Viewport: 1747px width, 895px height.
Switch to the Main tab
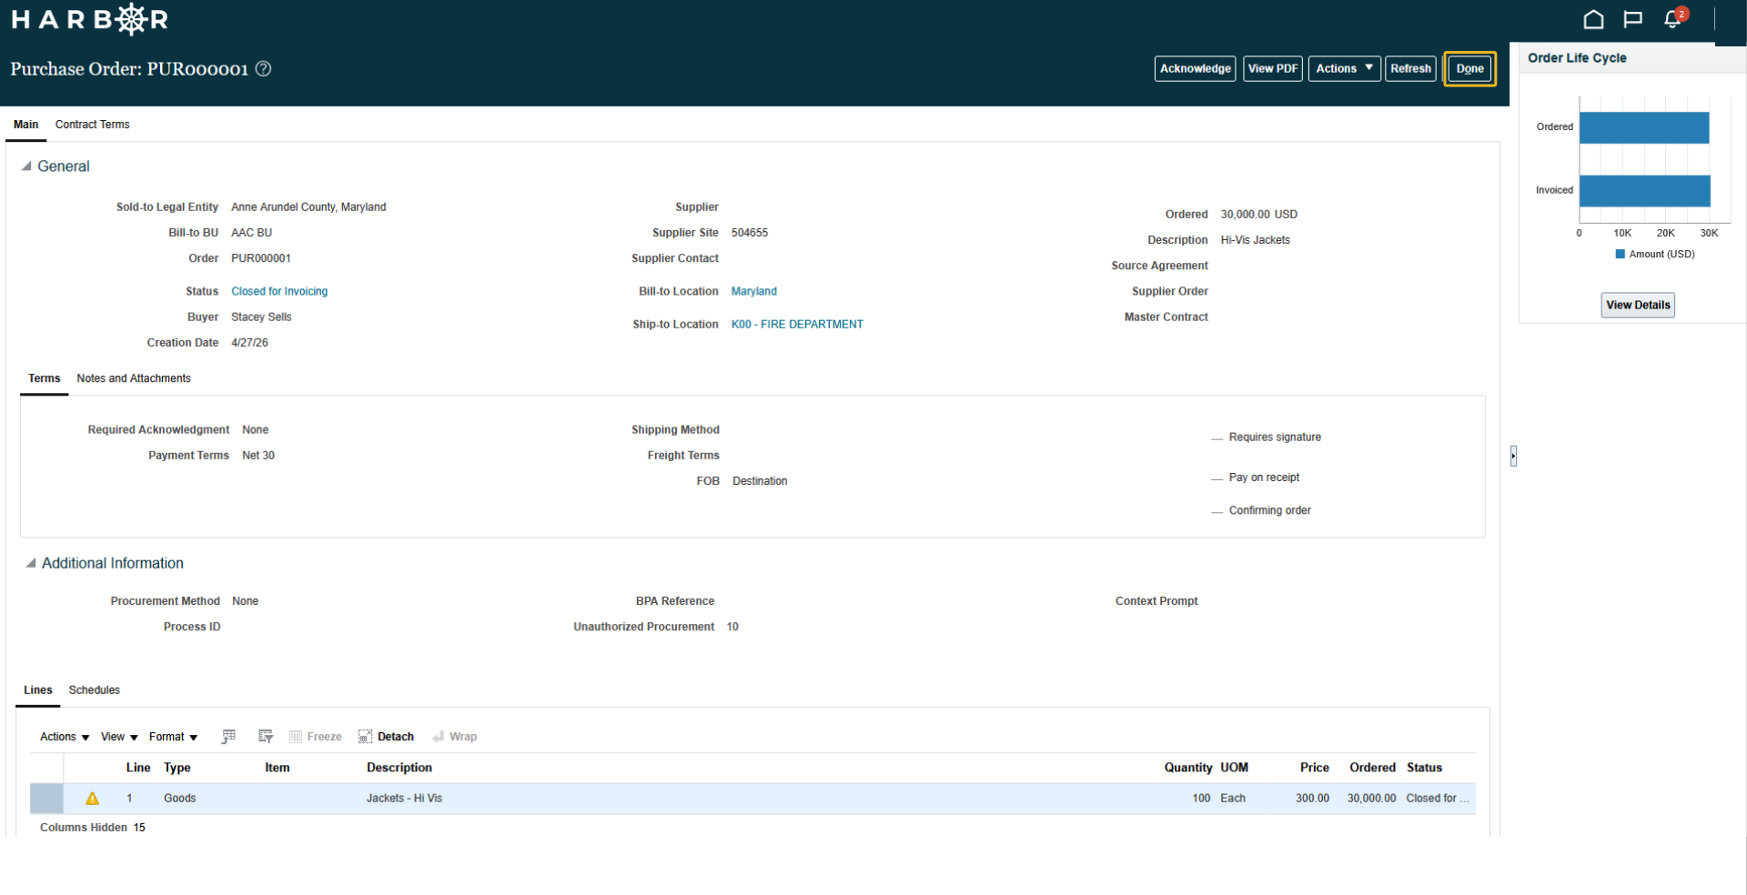tap(25, 125)
